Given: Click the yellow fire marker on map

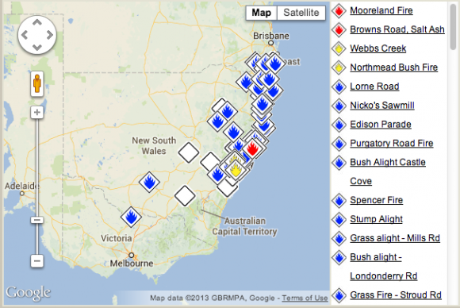Looking at the screenshot, I should click(x=236, y=170).
